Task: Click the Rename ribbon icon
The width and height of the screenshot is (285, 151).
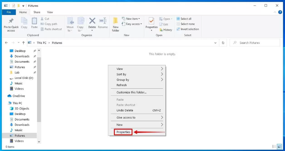Action: [103, 21]
